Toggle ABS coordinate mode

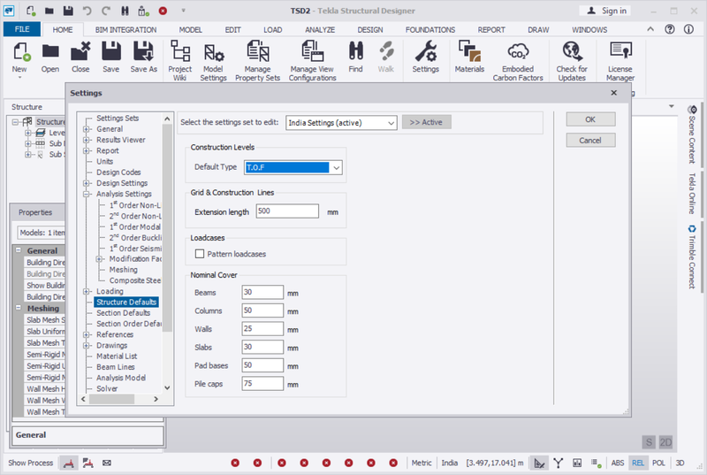pyautogui.click(x=618, y=463)
